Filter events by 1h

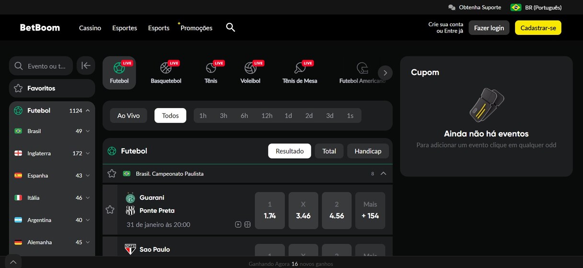[x=203, y=115]
